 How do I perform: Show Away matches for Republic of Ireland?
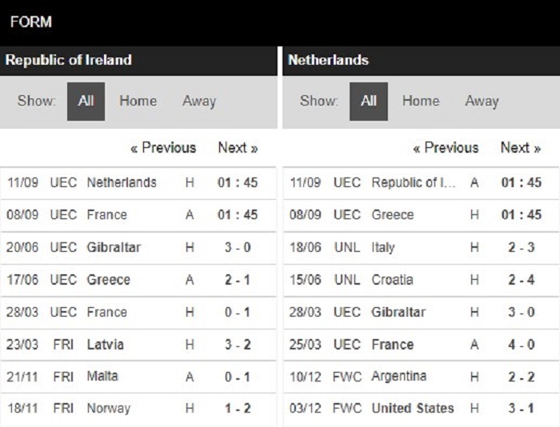click(199, 102)
